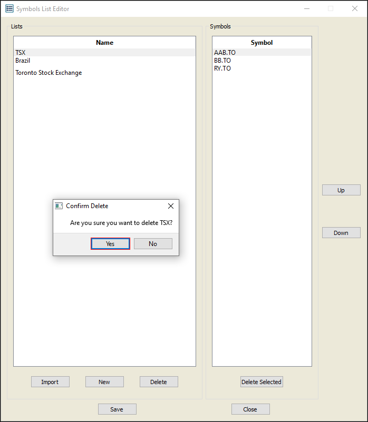Choose the Toronto Stock Exchange list
Viewport: 368px width, 422px height.
click(x=49, y=73)
